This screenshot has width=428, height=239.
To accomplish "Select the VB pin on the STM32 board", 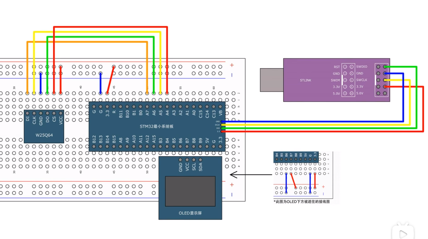I will pos(221,107).
